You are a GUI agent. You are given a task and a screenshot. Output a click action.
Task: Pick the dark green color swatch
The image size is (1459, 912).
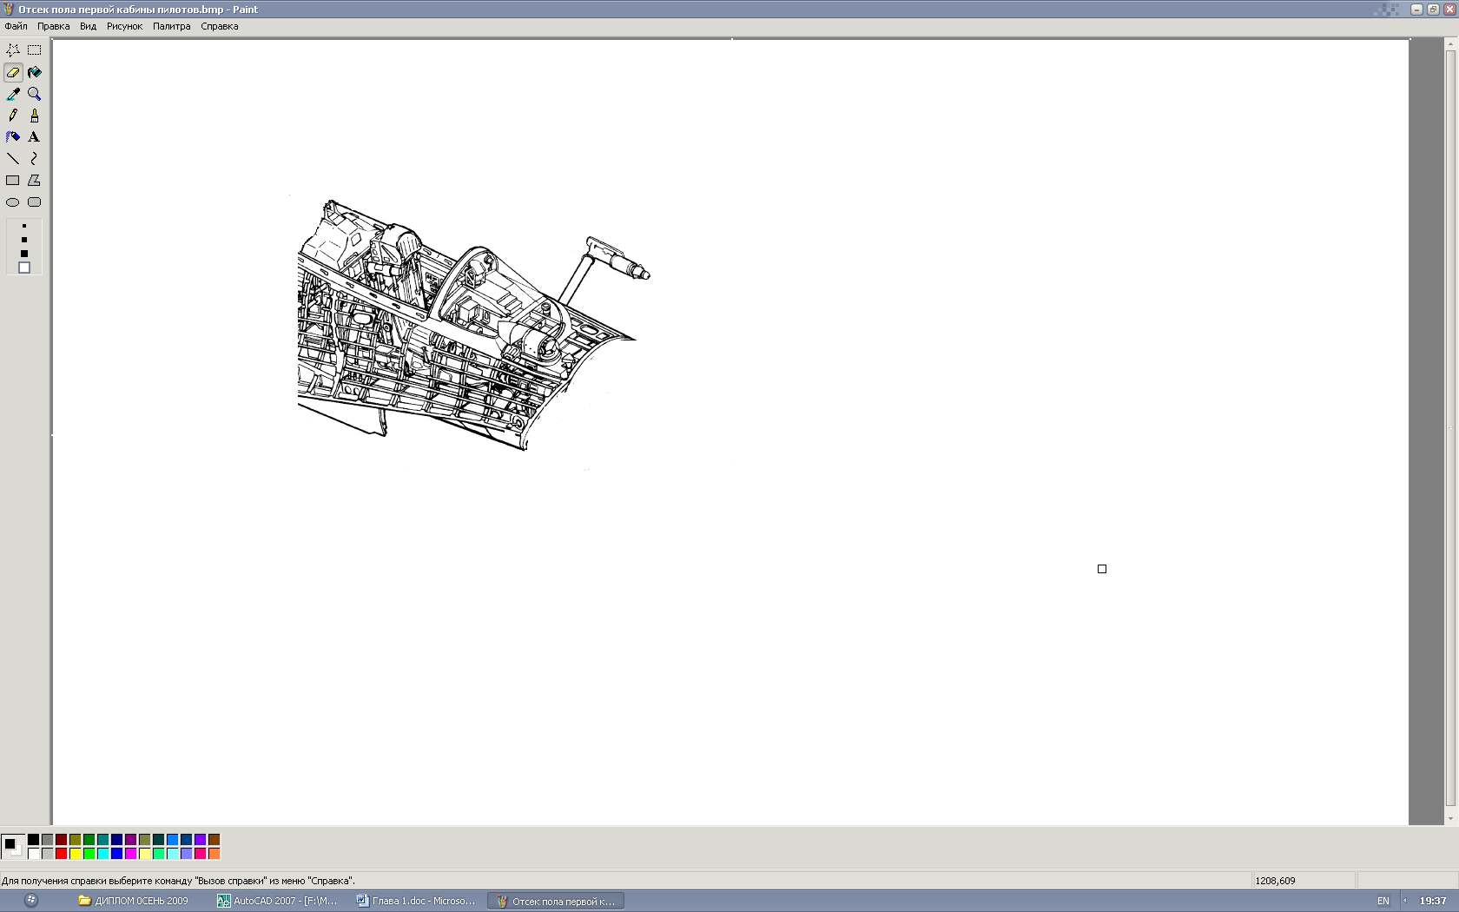click(89, 840)
